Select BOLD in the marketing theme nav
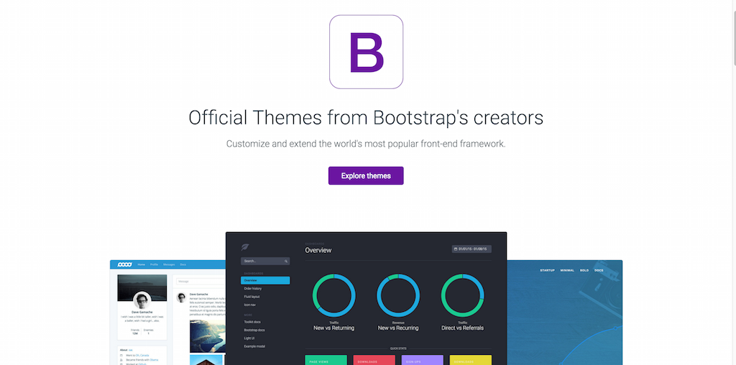Image resolution: width=736 pixels, height=365 pixels. tap(584, 270)
